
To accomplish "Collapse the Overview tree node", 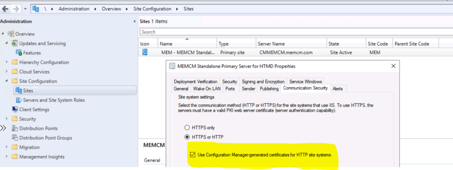I will coord(3,34).
